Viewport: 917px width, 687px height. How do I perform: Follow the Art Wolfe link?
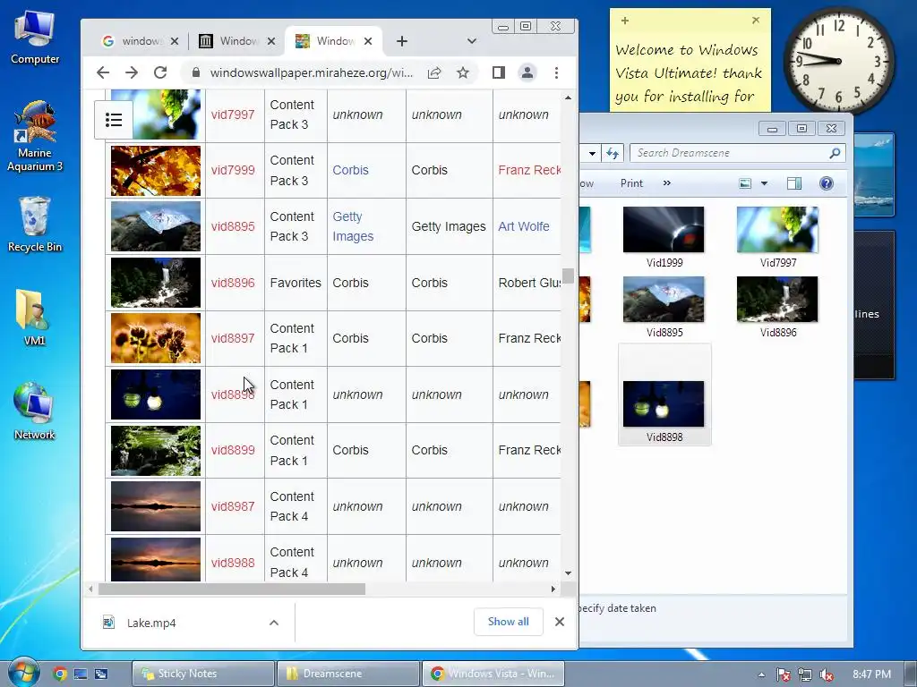523,226
